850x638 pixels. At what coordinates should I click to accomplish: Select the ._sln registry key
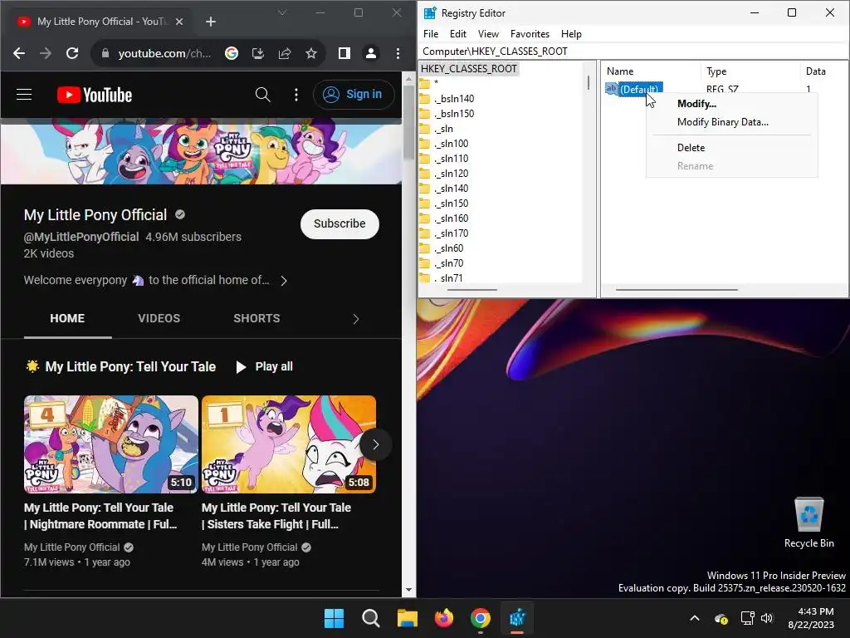point(443,129)
